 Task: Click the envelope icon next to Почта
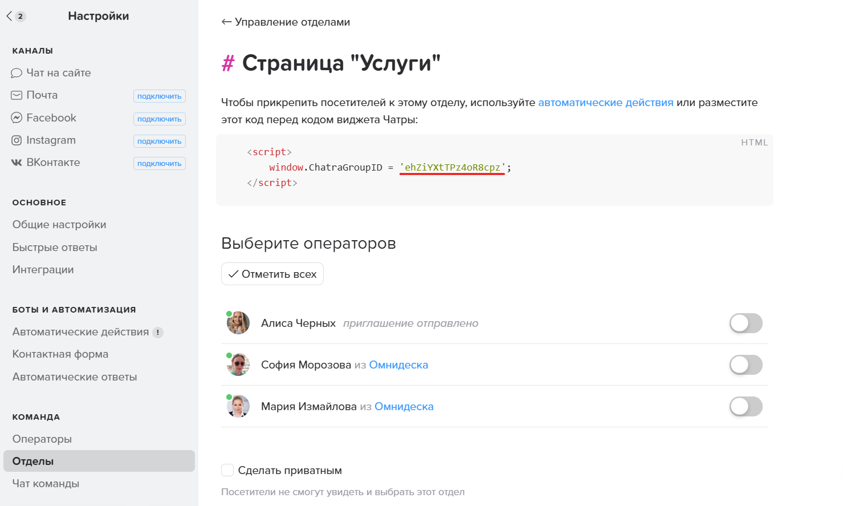17,95
